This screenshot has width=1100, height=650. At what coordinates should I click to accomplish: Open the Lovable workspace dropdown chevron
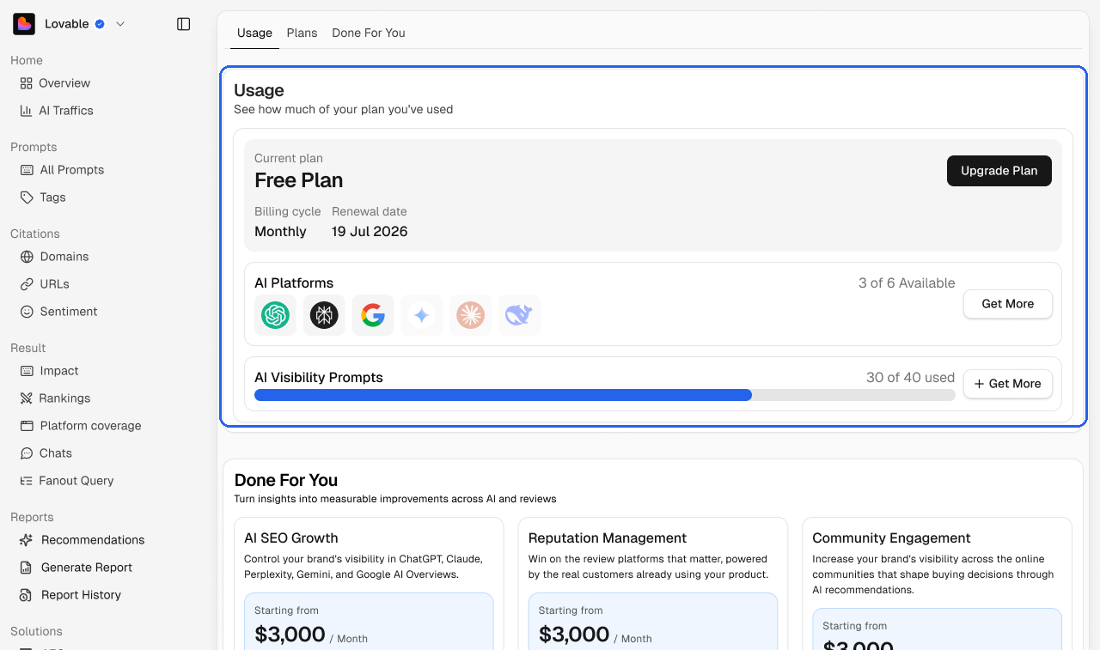(x=120, y=24)
